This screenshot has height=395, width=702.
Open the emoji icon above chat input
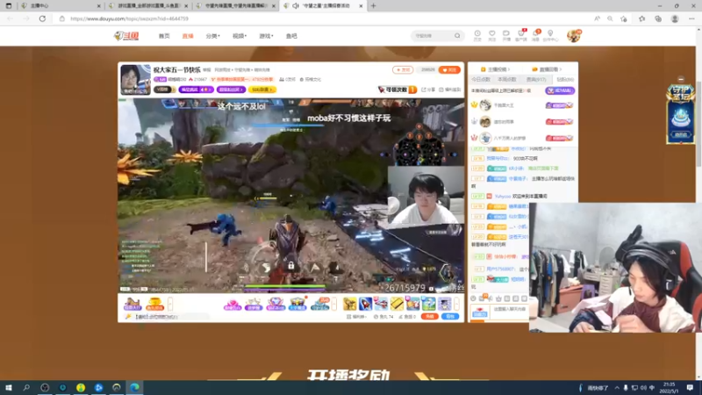[473, 298]
